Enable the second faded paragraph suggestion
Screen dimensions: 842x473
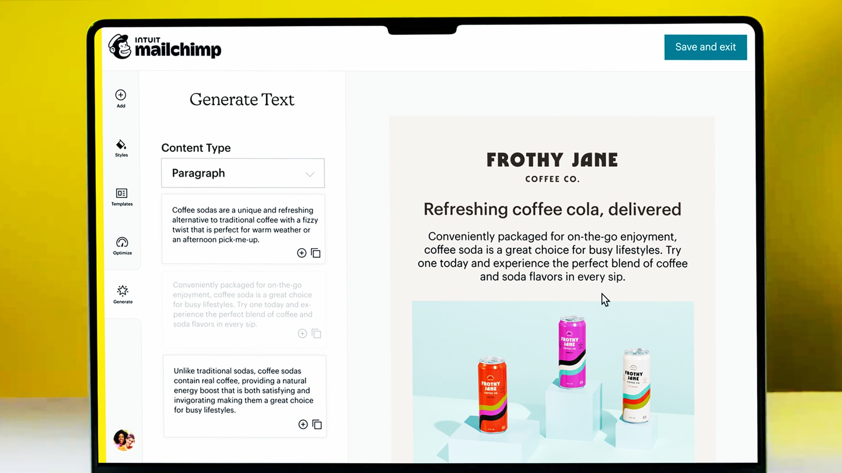click(x=303, y=334)
